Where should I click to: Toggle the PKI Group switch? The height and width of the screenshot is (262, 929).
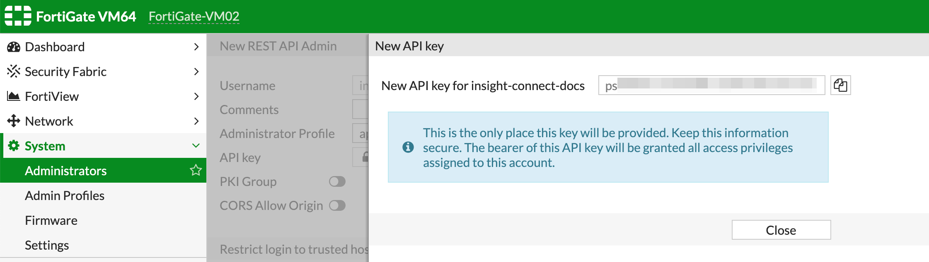(x=337, y=181)
